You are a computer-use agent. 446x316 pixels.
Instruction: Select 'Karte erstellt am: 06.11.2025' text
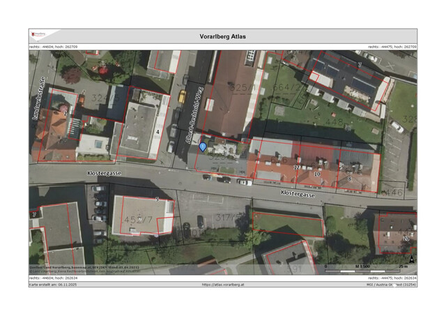tap(53, 285)
